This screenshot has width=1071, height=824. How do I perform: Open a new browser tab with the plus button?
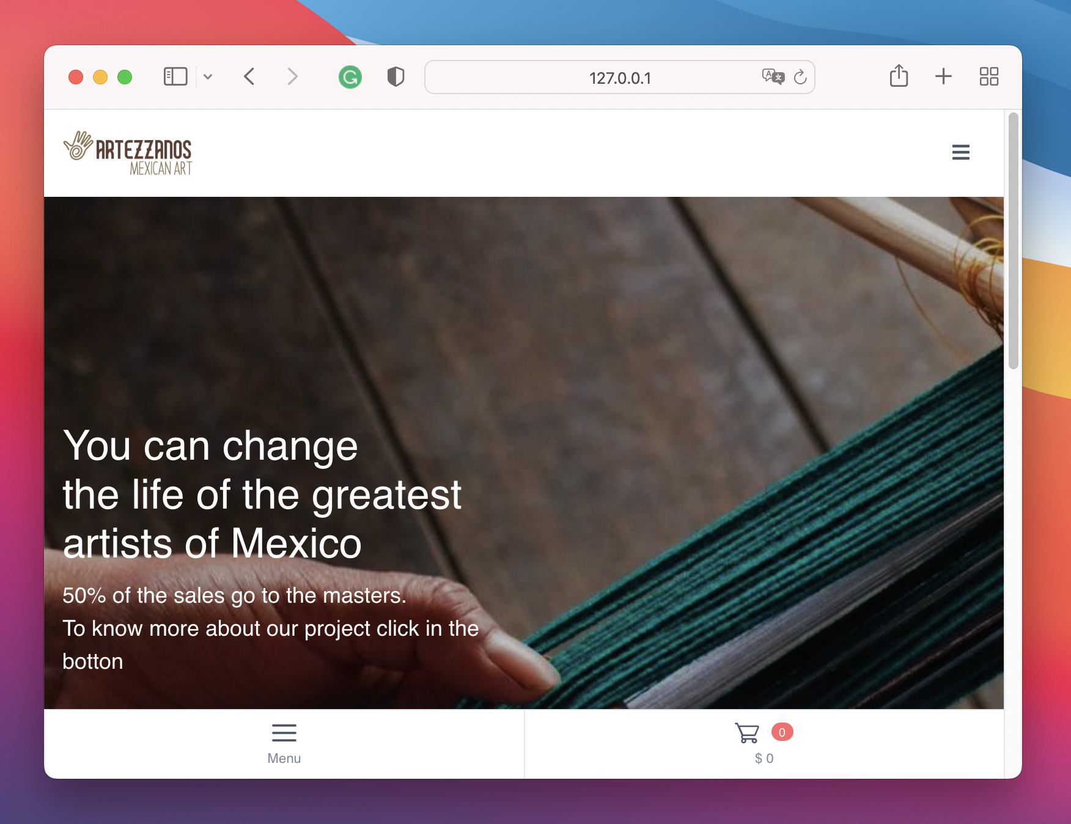(943, 77)
